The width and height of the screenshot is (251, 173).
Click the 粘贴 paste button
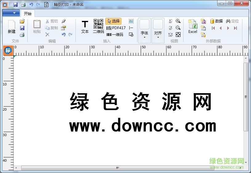pos(37,26)
